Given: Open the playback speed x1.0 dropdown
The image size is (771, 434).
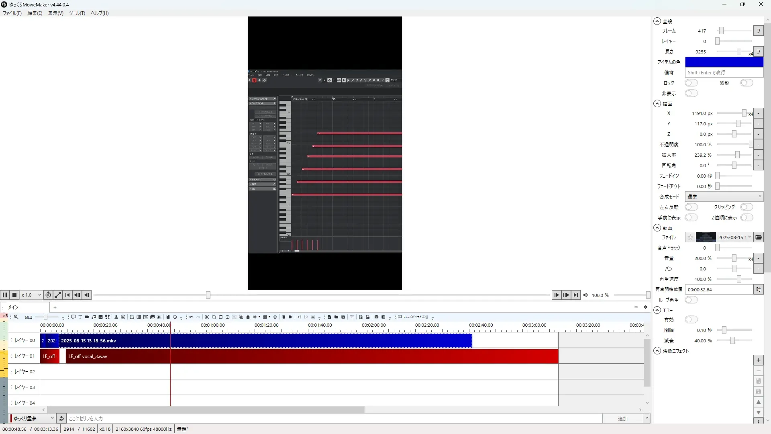Looking at the screenshot, I should [x=31, y=295].
